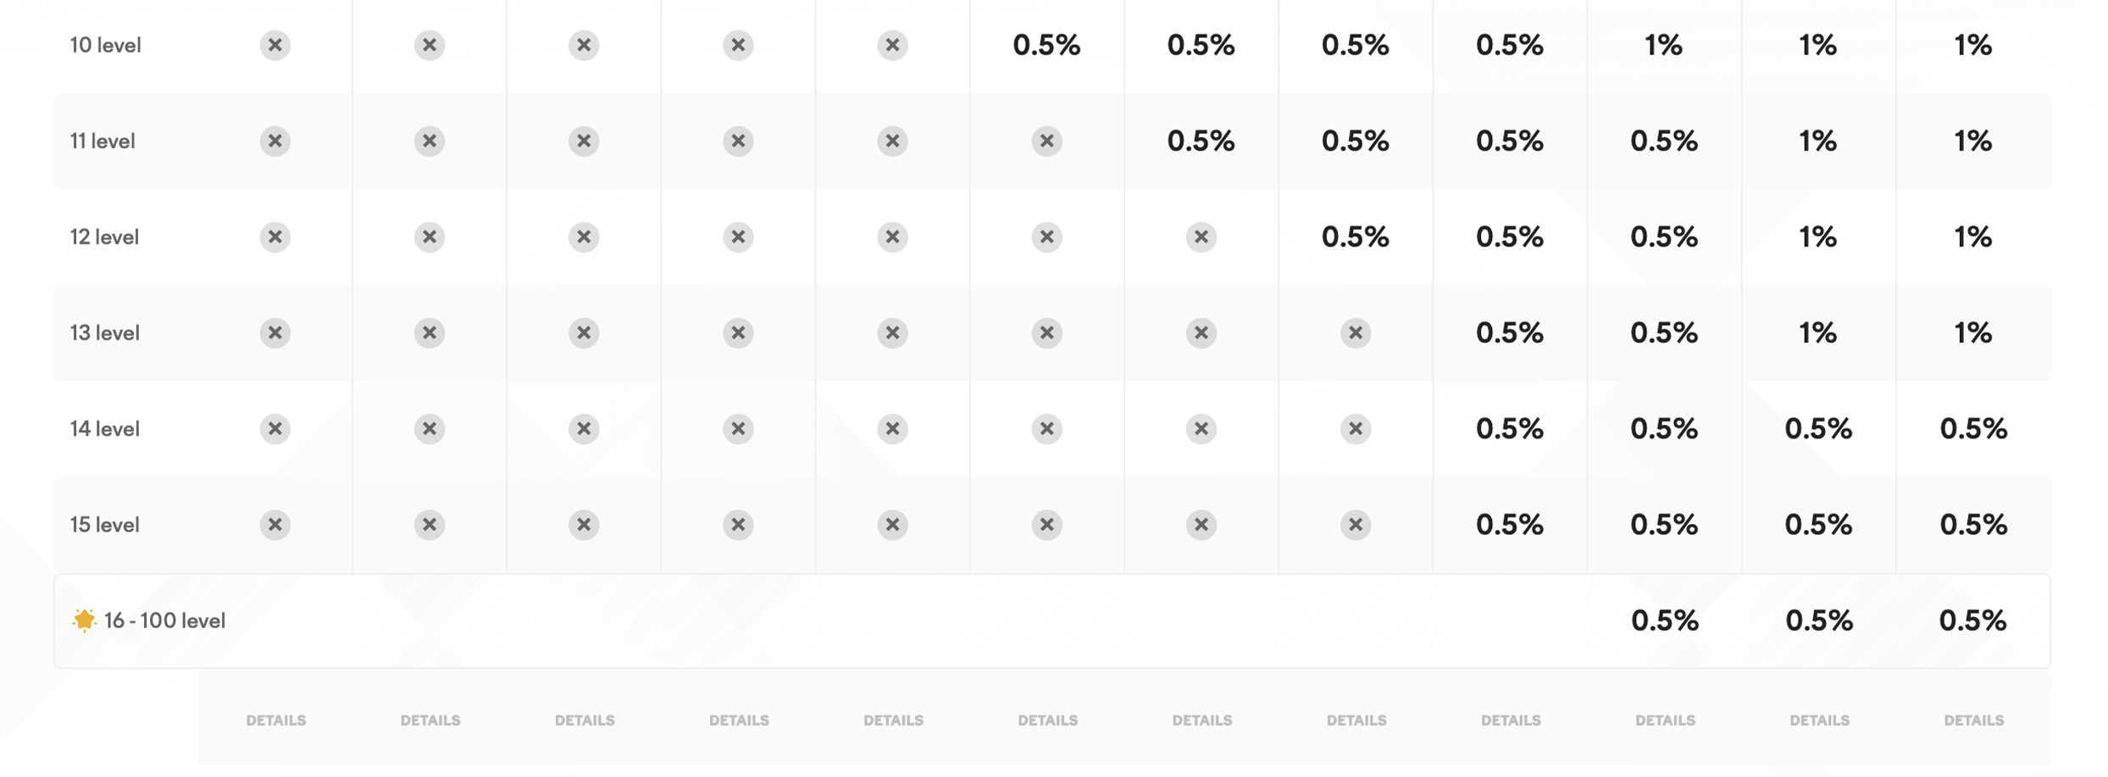
Task: Open DETAILS under the first column
Action: (276, 720)
